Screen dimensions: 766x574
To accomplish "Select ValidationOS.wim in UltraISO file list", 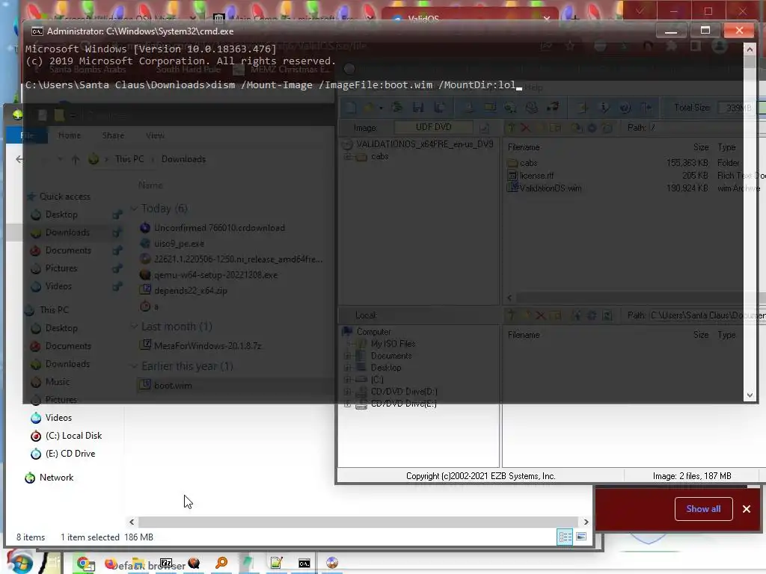I will tap(550, 188).
